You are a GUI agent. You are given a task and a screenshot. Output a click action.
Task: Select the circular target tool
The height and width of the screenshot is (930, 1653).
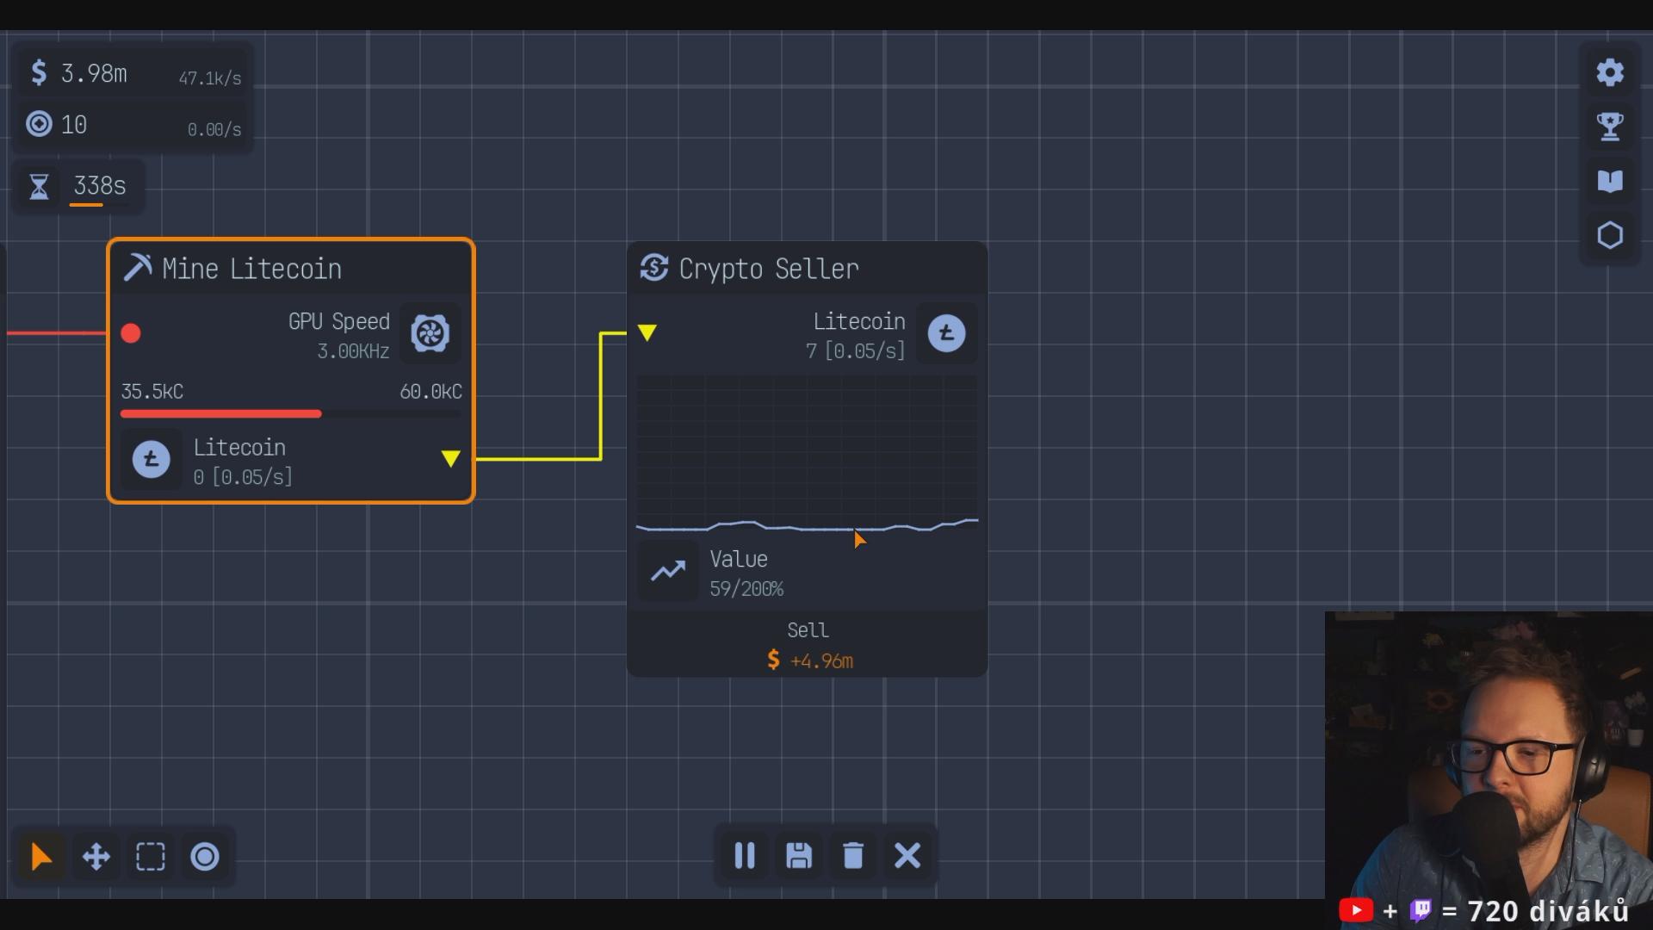pos(205,857)
